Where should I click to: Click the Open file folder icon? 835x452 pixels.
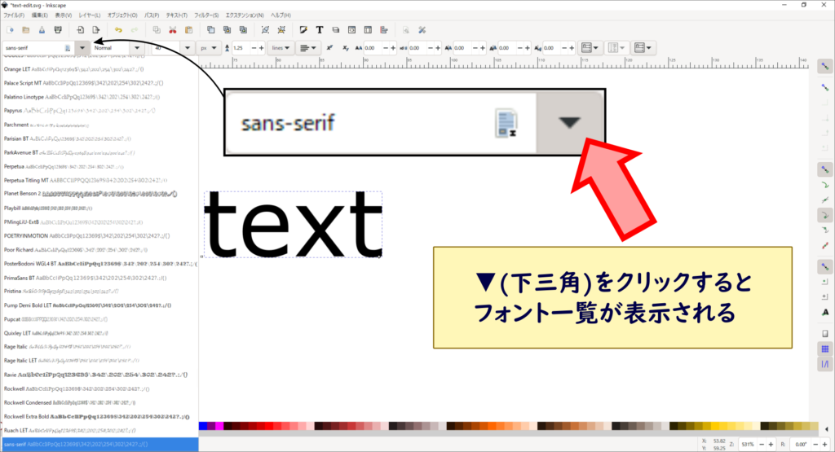pos(25,30)
